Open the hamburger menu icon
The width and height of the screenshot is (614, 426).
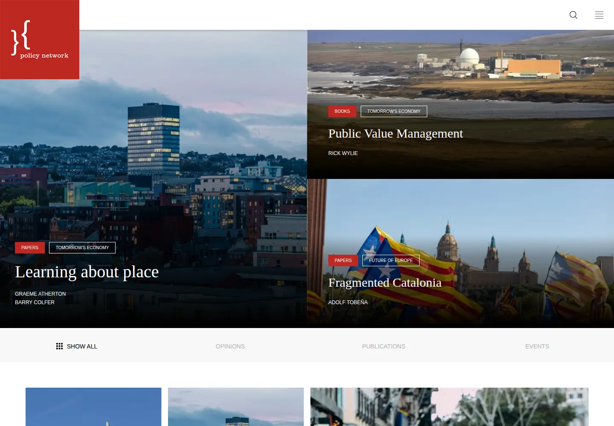coord(599,15)
